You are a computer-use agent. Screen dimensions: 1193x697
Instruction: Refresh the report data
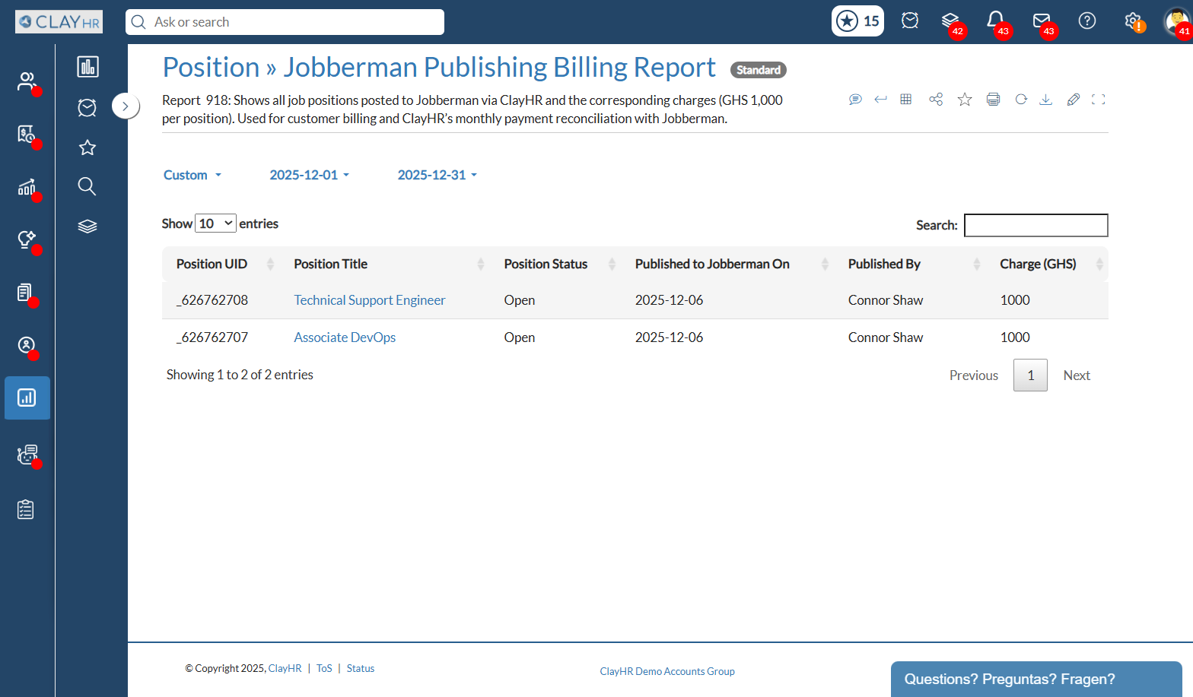(x=1021, y=99)
